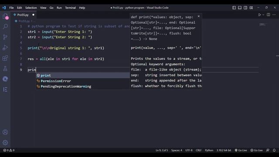Click second Go Live status button
279x157 pixels.
pos(257,150)
